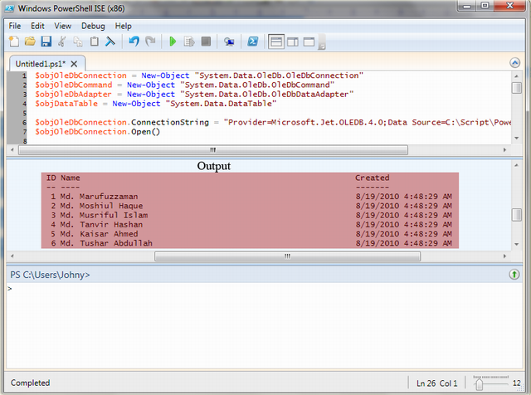Click script pane horizontal scrollbar thumb
Viewport: 531px width, 395px height.
coord(213,149)
